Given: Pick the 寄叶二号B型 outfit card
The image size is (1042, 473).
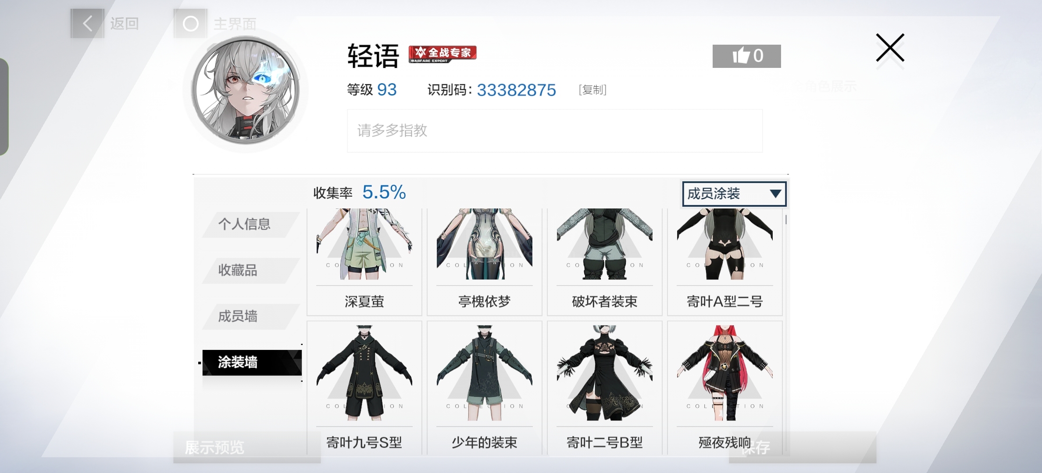Looking at the screenshot, I should [x=605, y=388].
